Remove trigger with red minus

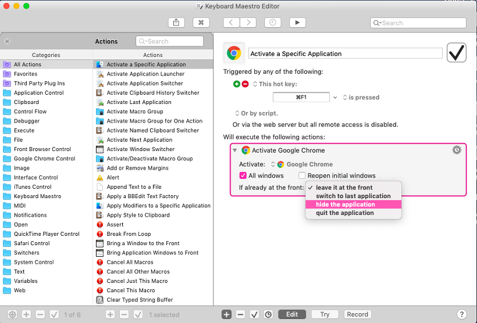[245, 84]
